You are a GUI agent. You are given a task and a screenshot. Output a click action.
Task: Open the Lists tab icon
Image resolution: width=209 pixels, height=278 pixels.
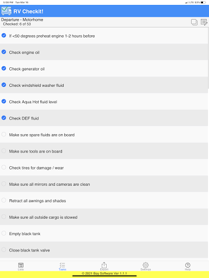[21, 266]
